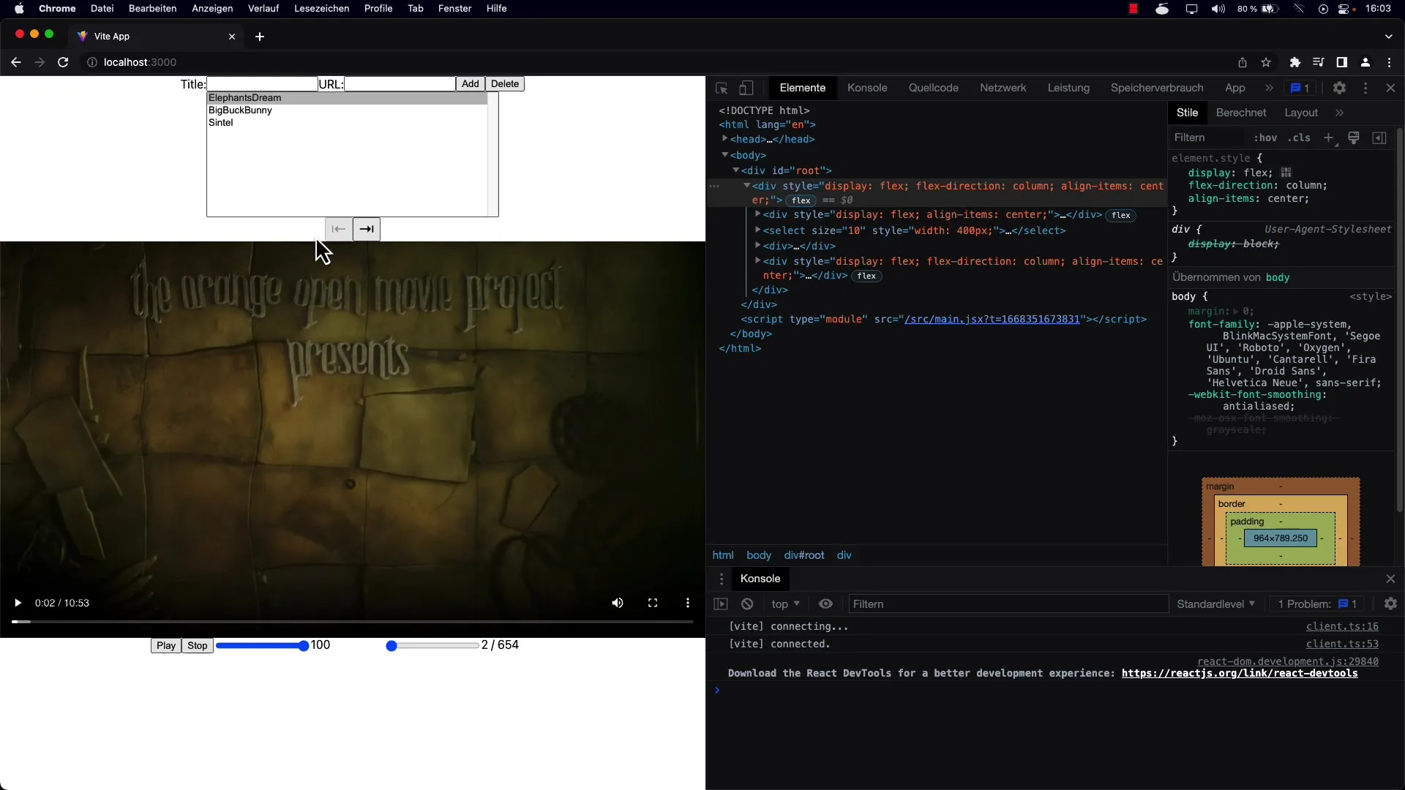Toggle the mute icon on video player
The height and width of the screenshot is (790, 1405).
click(618, 603)
